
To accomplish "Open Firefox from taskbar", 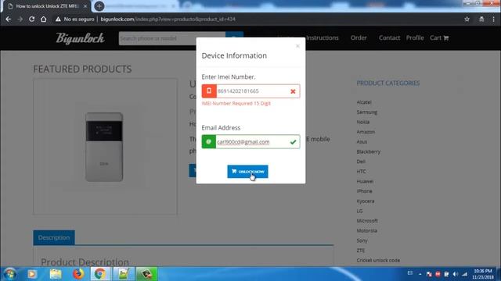I will pos(78,274).
